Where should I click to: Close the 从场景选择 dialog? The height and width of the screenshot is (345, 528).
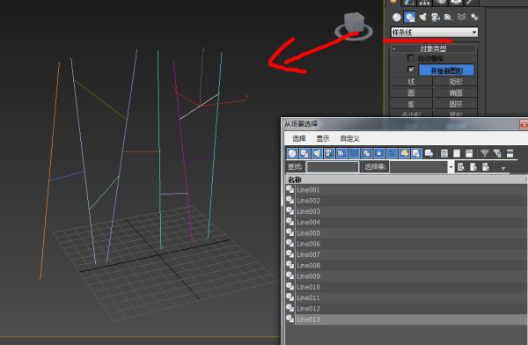coord(524,124)
